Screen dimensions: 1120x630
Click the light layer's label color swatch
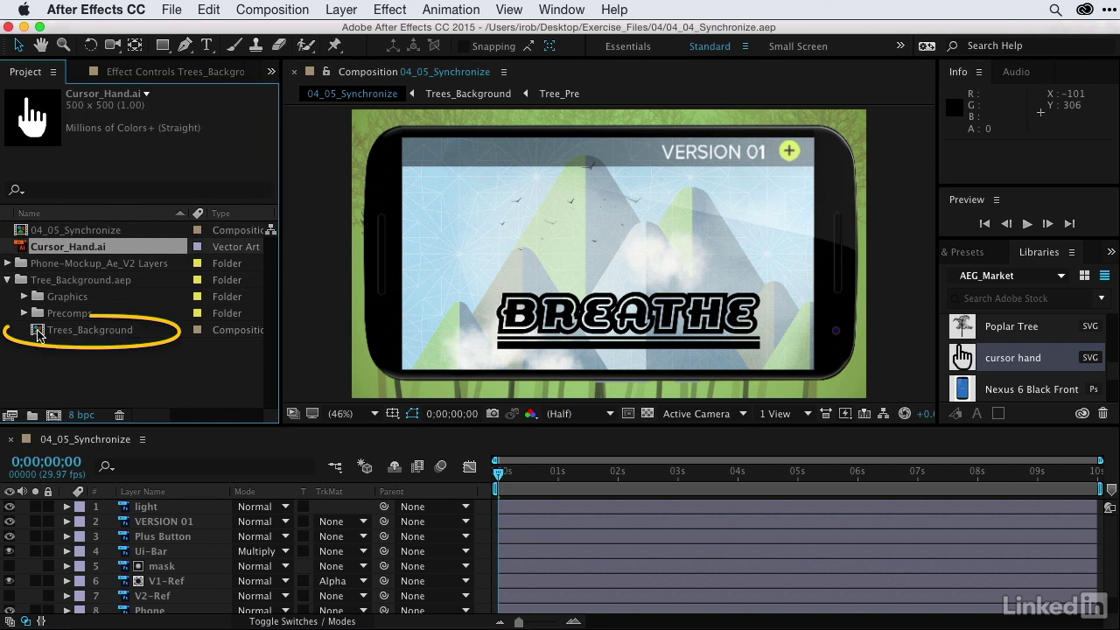point(80,507)
